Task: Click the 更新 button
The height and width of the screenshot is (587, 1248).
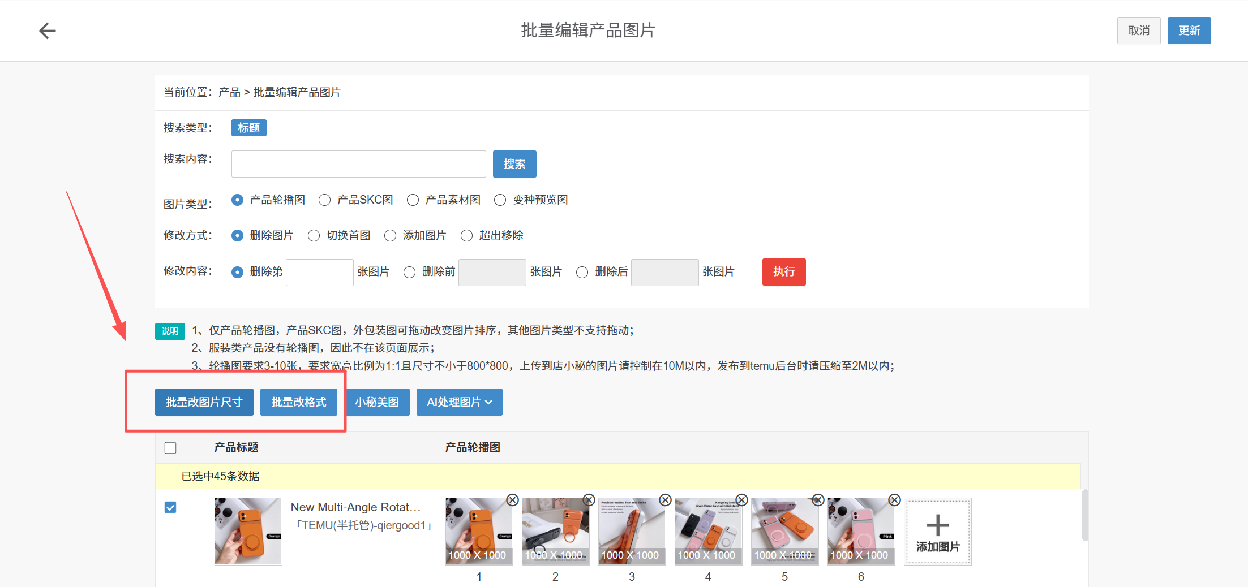Action: [1189, 31]
